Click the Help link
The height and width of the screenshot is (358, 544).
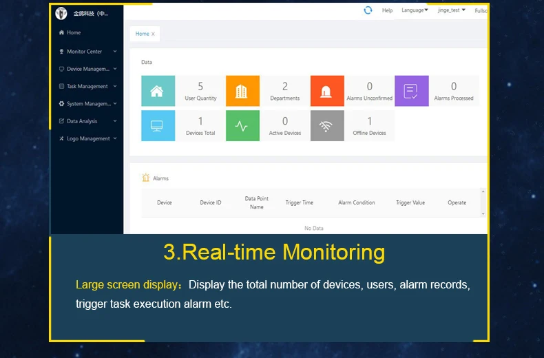coord(387,10)
